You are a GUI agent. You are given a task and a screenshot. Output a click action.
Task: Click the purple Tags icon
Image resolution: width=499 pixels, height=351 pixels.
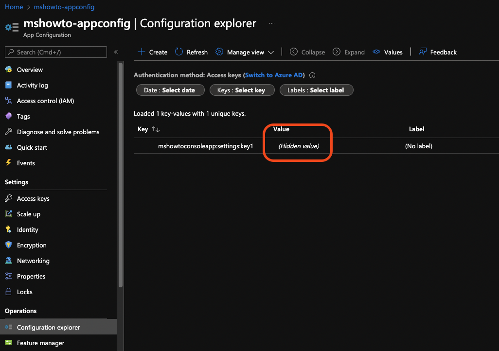point(9,116)
